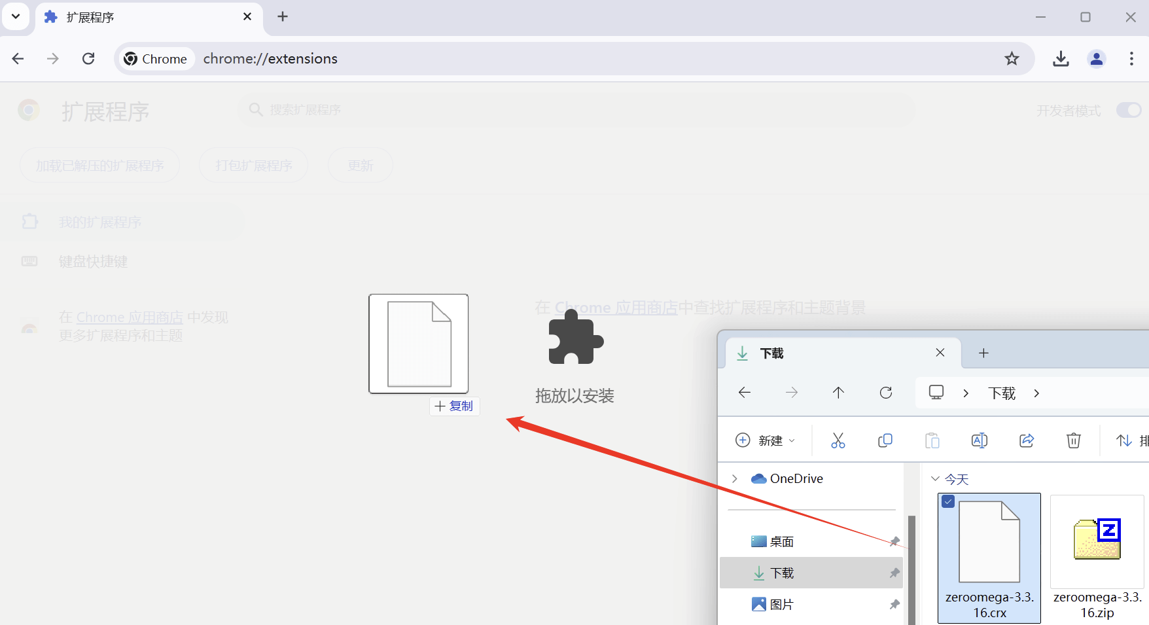Click the Cut scissors icon
Viewport: 1149px width, 625px height.
(838, 440)
